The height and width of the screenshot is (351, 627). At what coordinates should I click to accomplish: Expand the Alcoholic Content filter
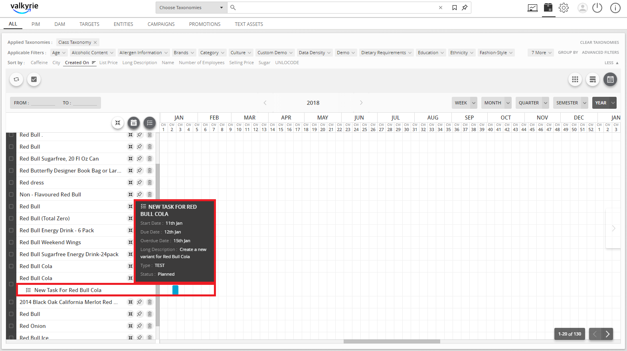pyautogui.click(x=93, y=53)
